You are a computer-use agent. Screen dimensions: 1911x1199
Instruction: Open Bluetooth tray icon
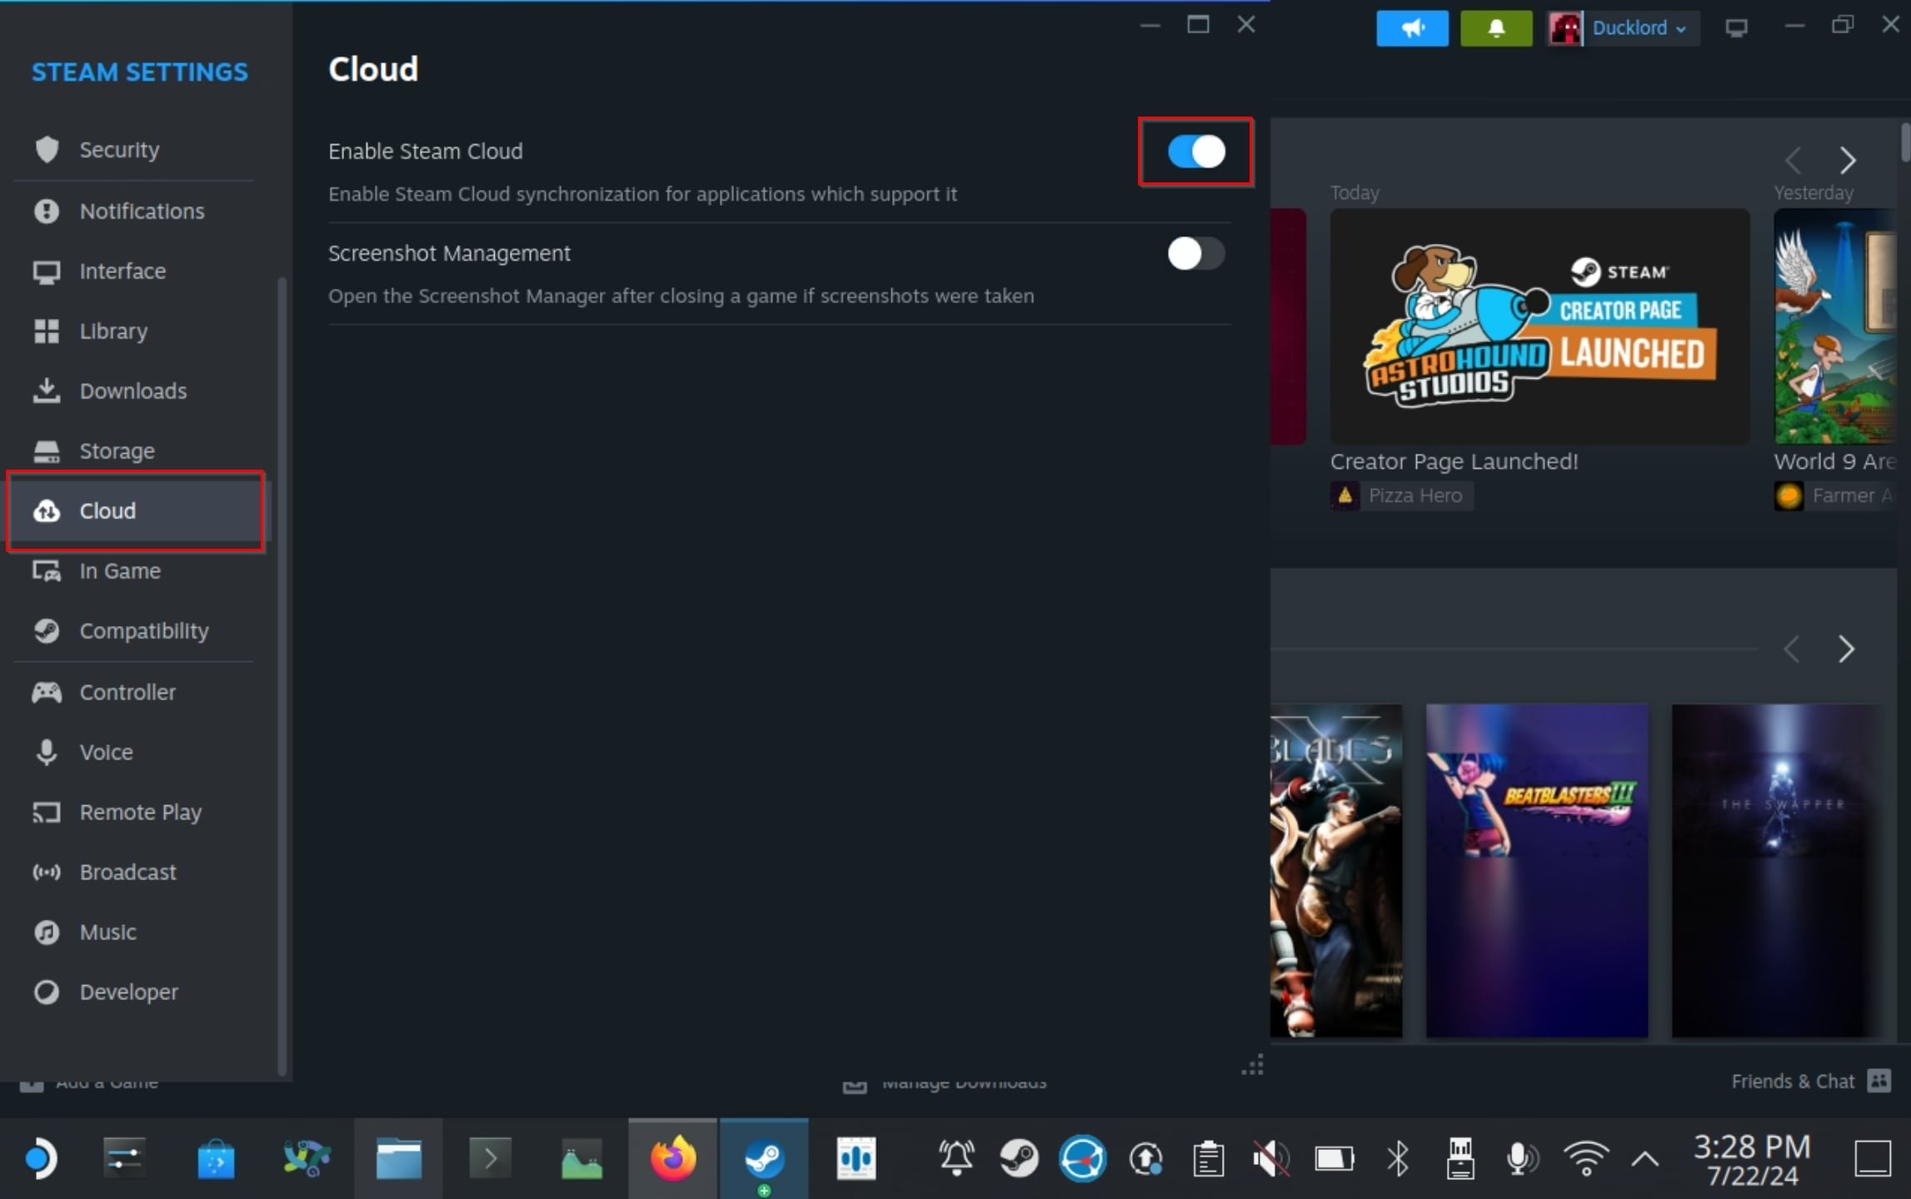1398,1158
